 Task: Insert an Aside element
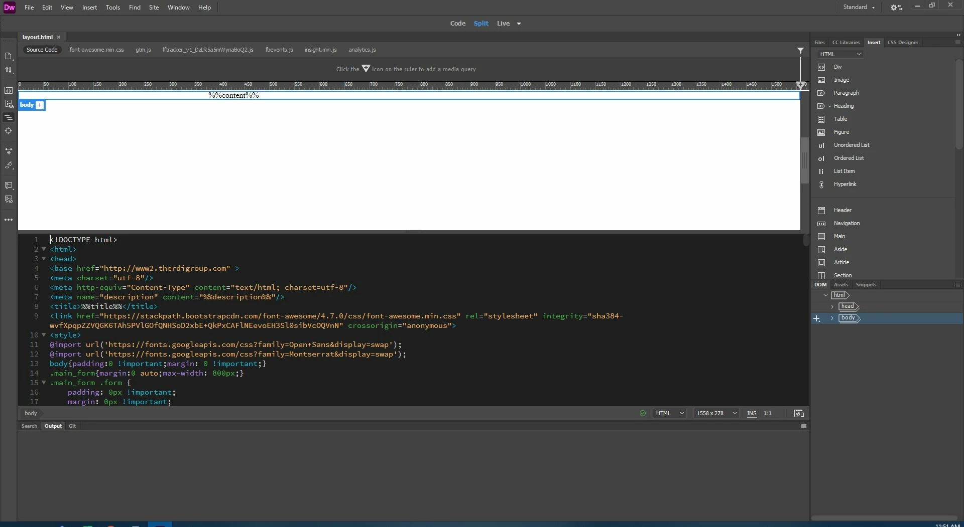[840, 250]
